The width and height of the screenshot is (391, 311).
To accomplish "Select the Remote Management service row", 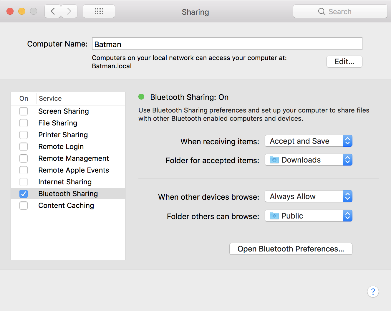I will (x=68, y=158).
